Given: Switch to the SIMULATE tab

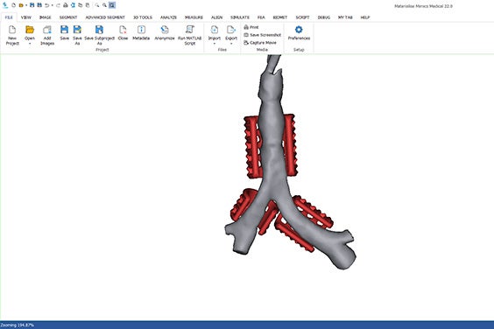Looking at the screenshot, I should 240,17.
